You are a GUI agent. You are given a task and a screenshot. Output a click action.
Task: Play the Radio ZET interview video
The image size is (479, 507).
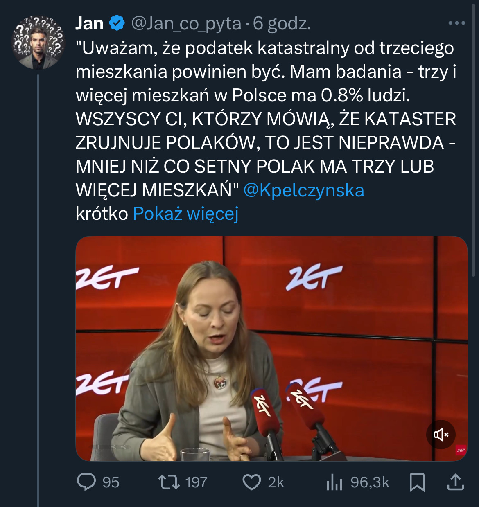point(271,348)
